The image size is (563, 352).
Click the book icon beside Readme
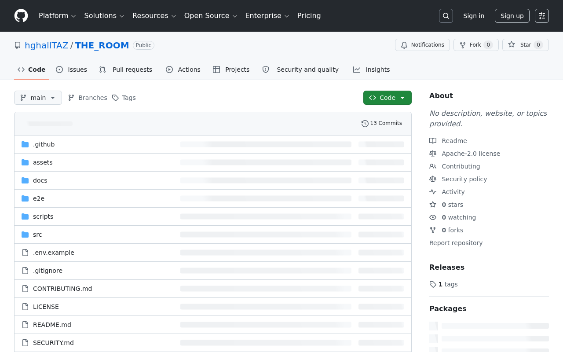click(433, 141)
